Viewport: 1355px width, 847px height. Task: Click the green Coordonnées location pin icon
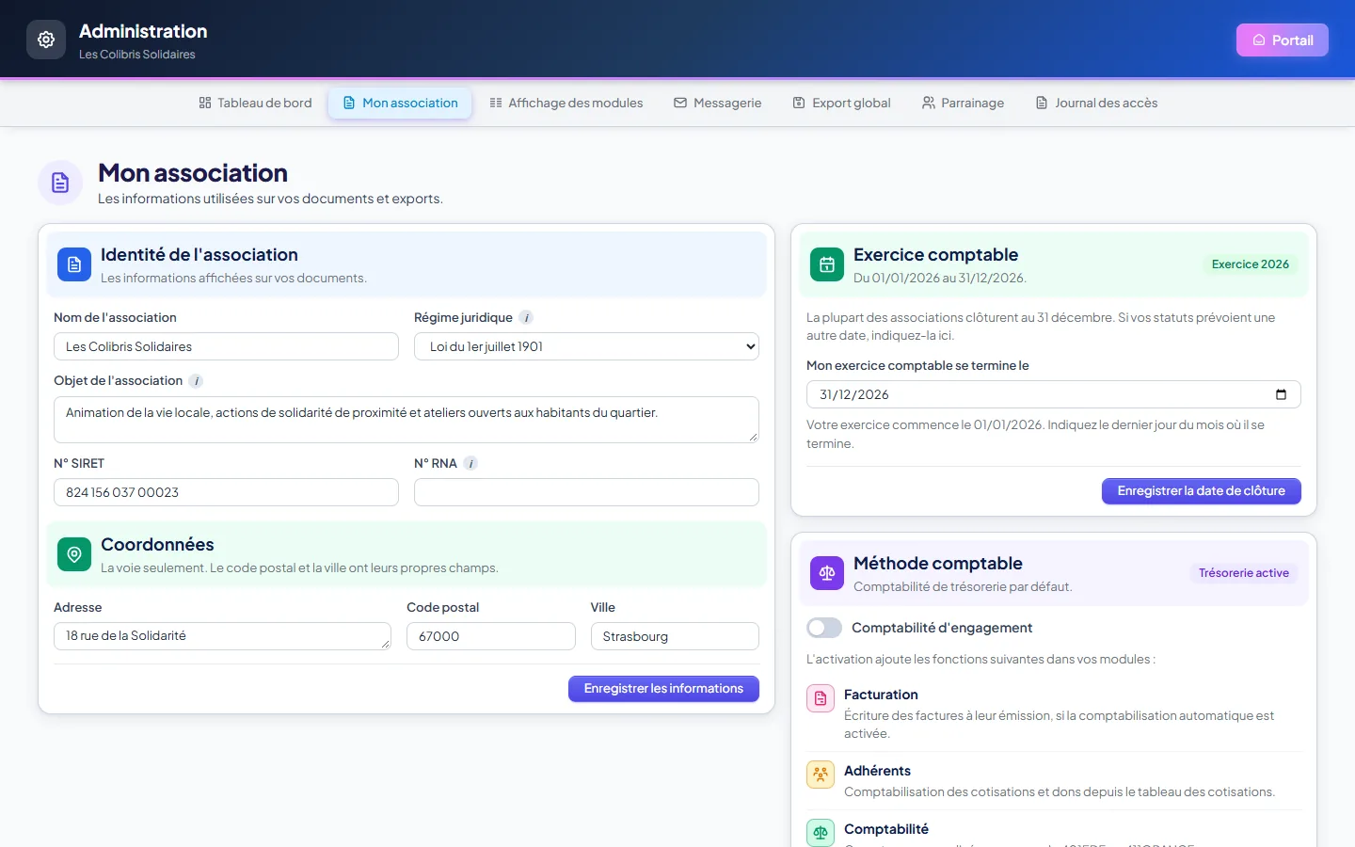(74, 555)
